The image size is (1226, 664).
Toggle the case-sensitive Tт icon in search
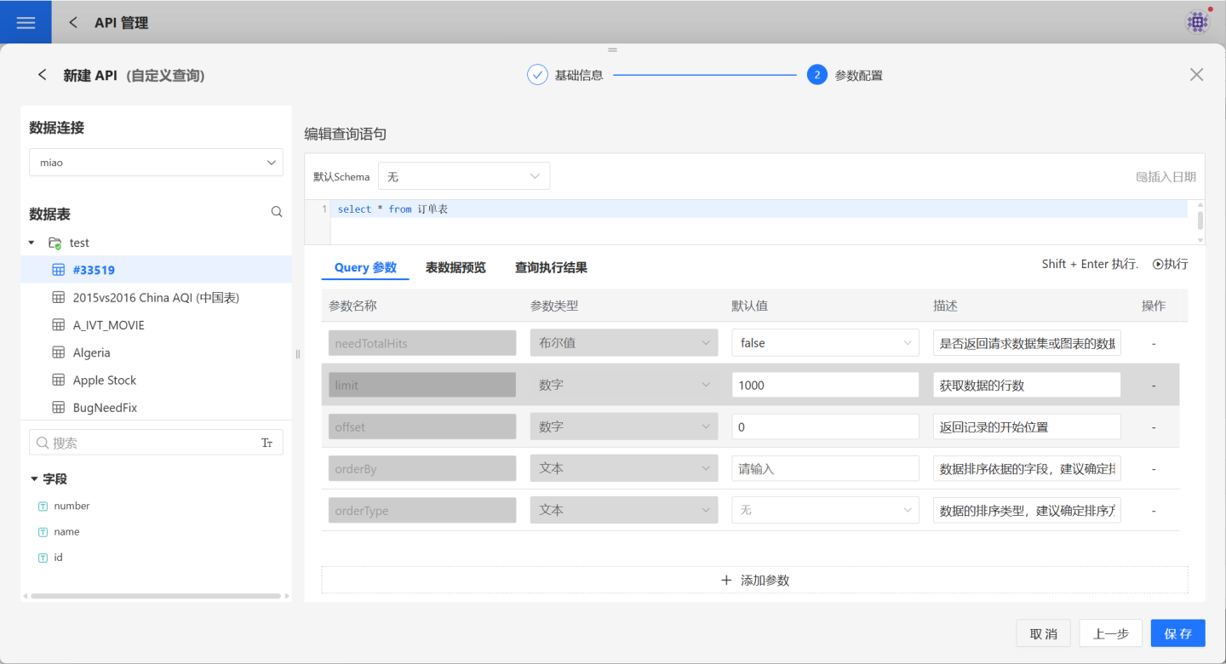click(x=266, y=443)
